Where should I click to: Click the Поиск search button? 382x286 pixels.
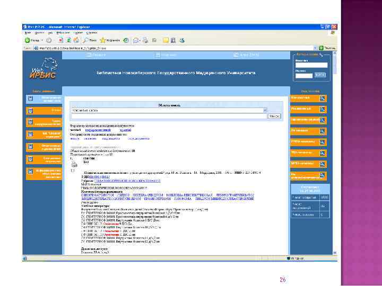click(x=274, y=116)
